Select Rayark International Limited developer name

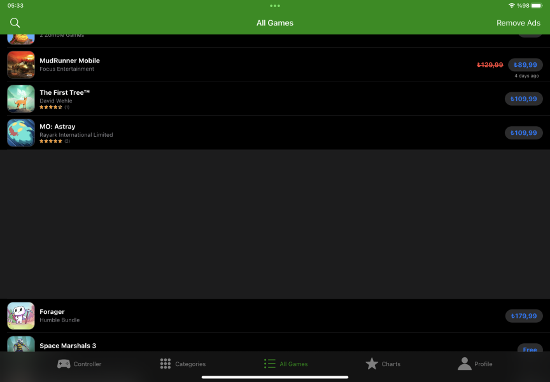coord(76,135)
